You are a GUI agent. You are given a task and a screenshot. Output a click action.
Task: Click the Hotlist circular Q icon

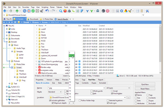pos(25,11)
